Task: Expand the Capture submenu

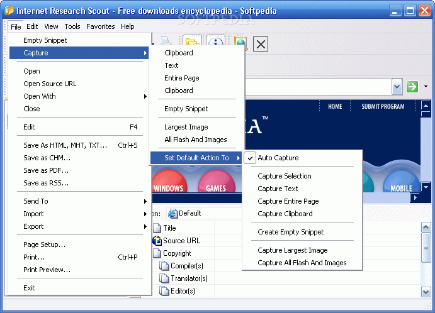Action: (x=79, y=53)
